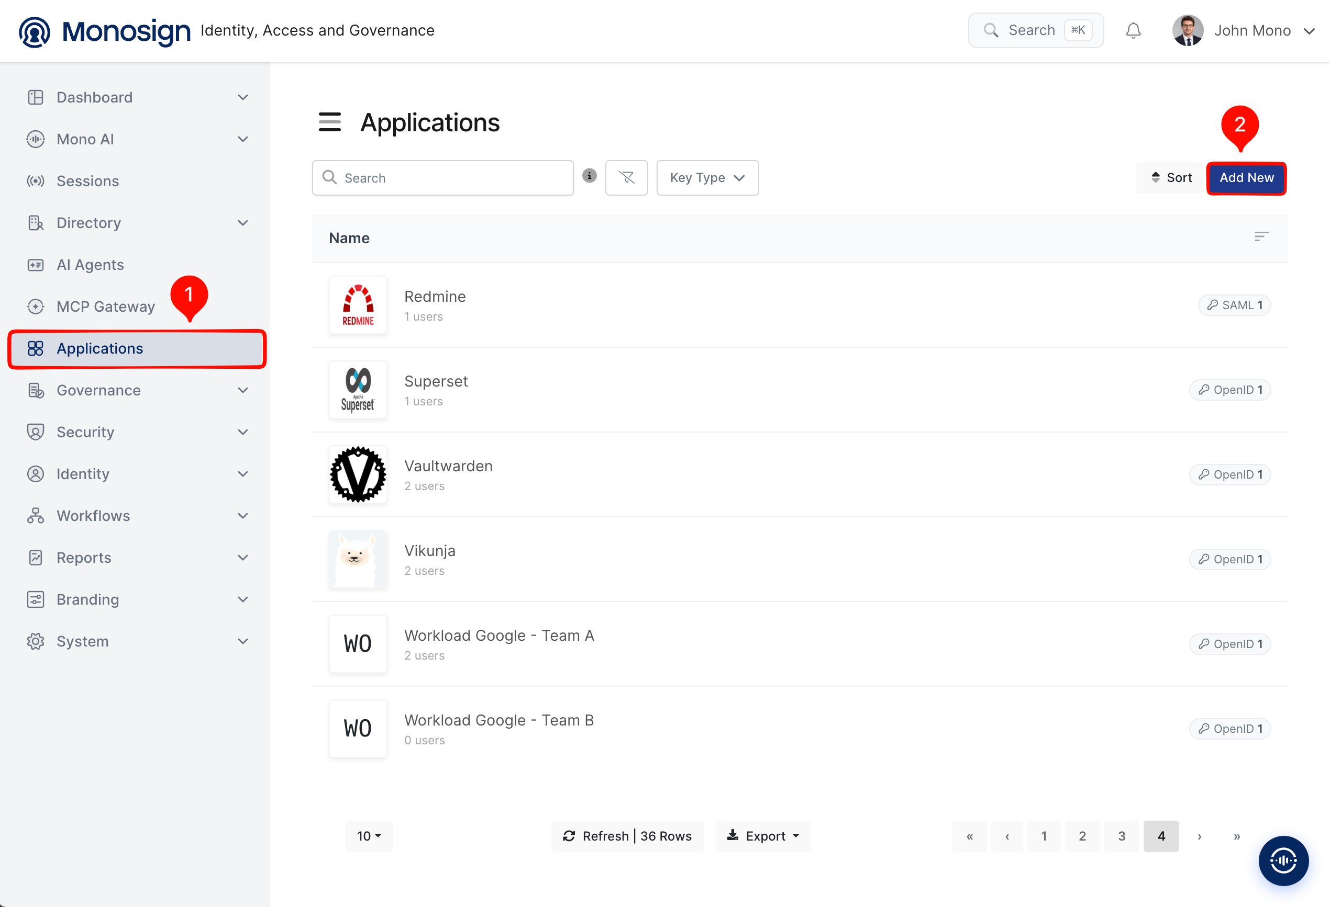Expand the Security section chevron
Viewport: 1330px width, 907px height.
242,432
